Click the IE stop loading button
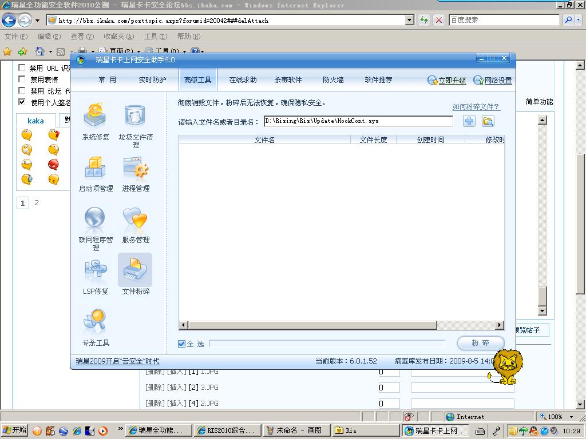 pos(439,20)
